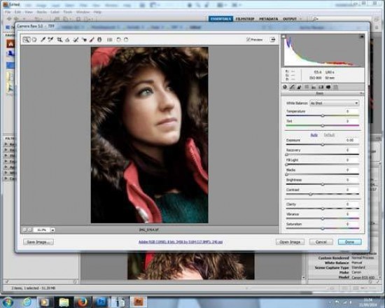The image size is (385, 308).
Task: Open the Firefox taskbar icon
Action: point(82,302)
